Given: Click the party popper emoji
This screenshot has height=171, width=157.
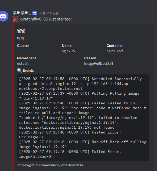Looking at the screenshot, I should (x=16, y=19).
